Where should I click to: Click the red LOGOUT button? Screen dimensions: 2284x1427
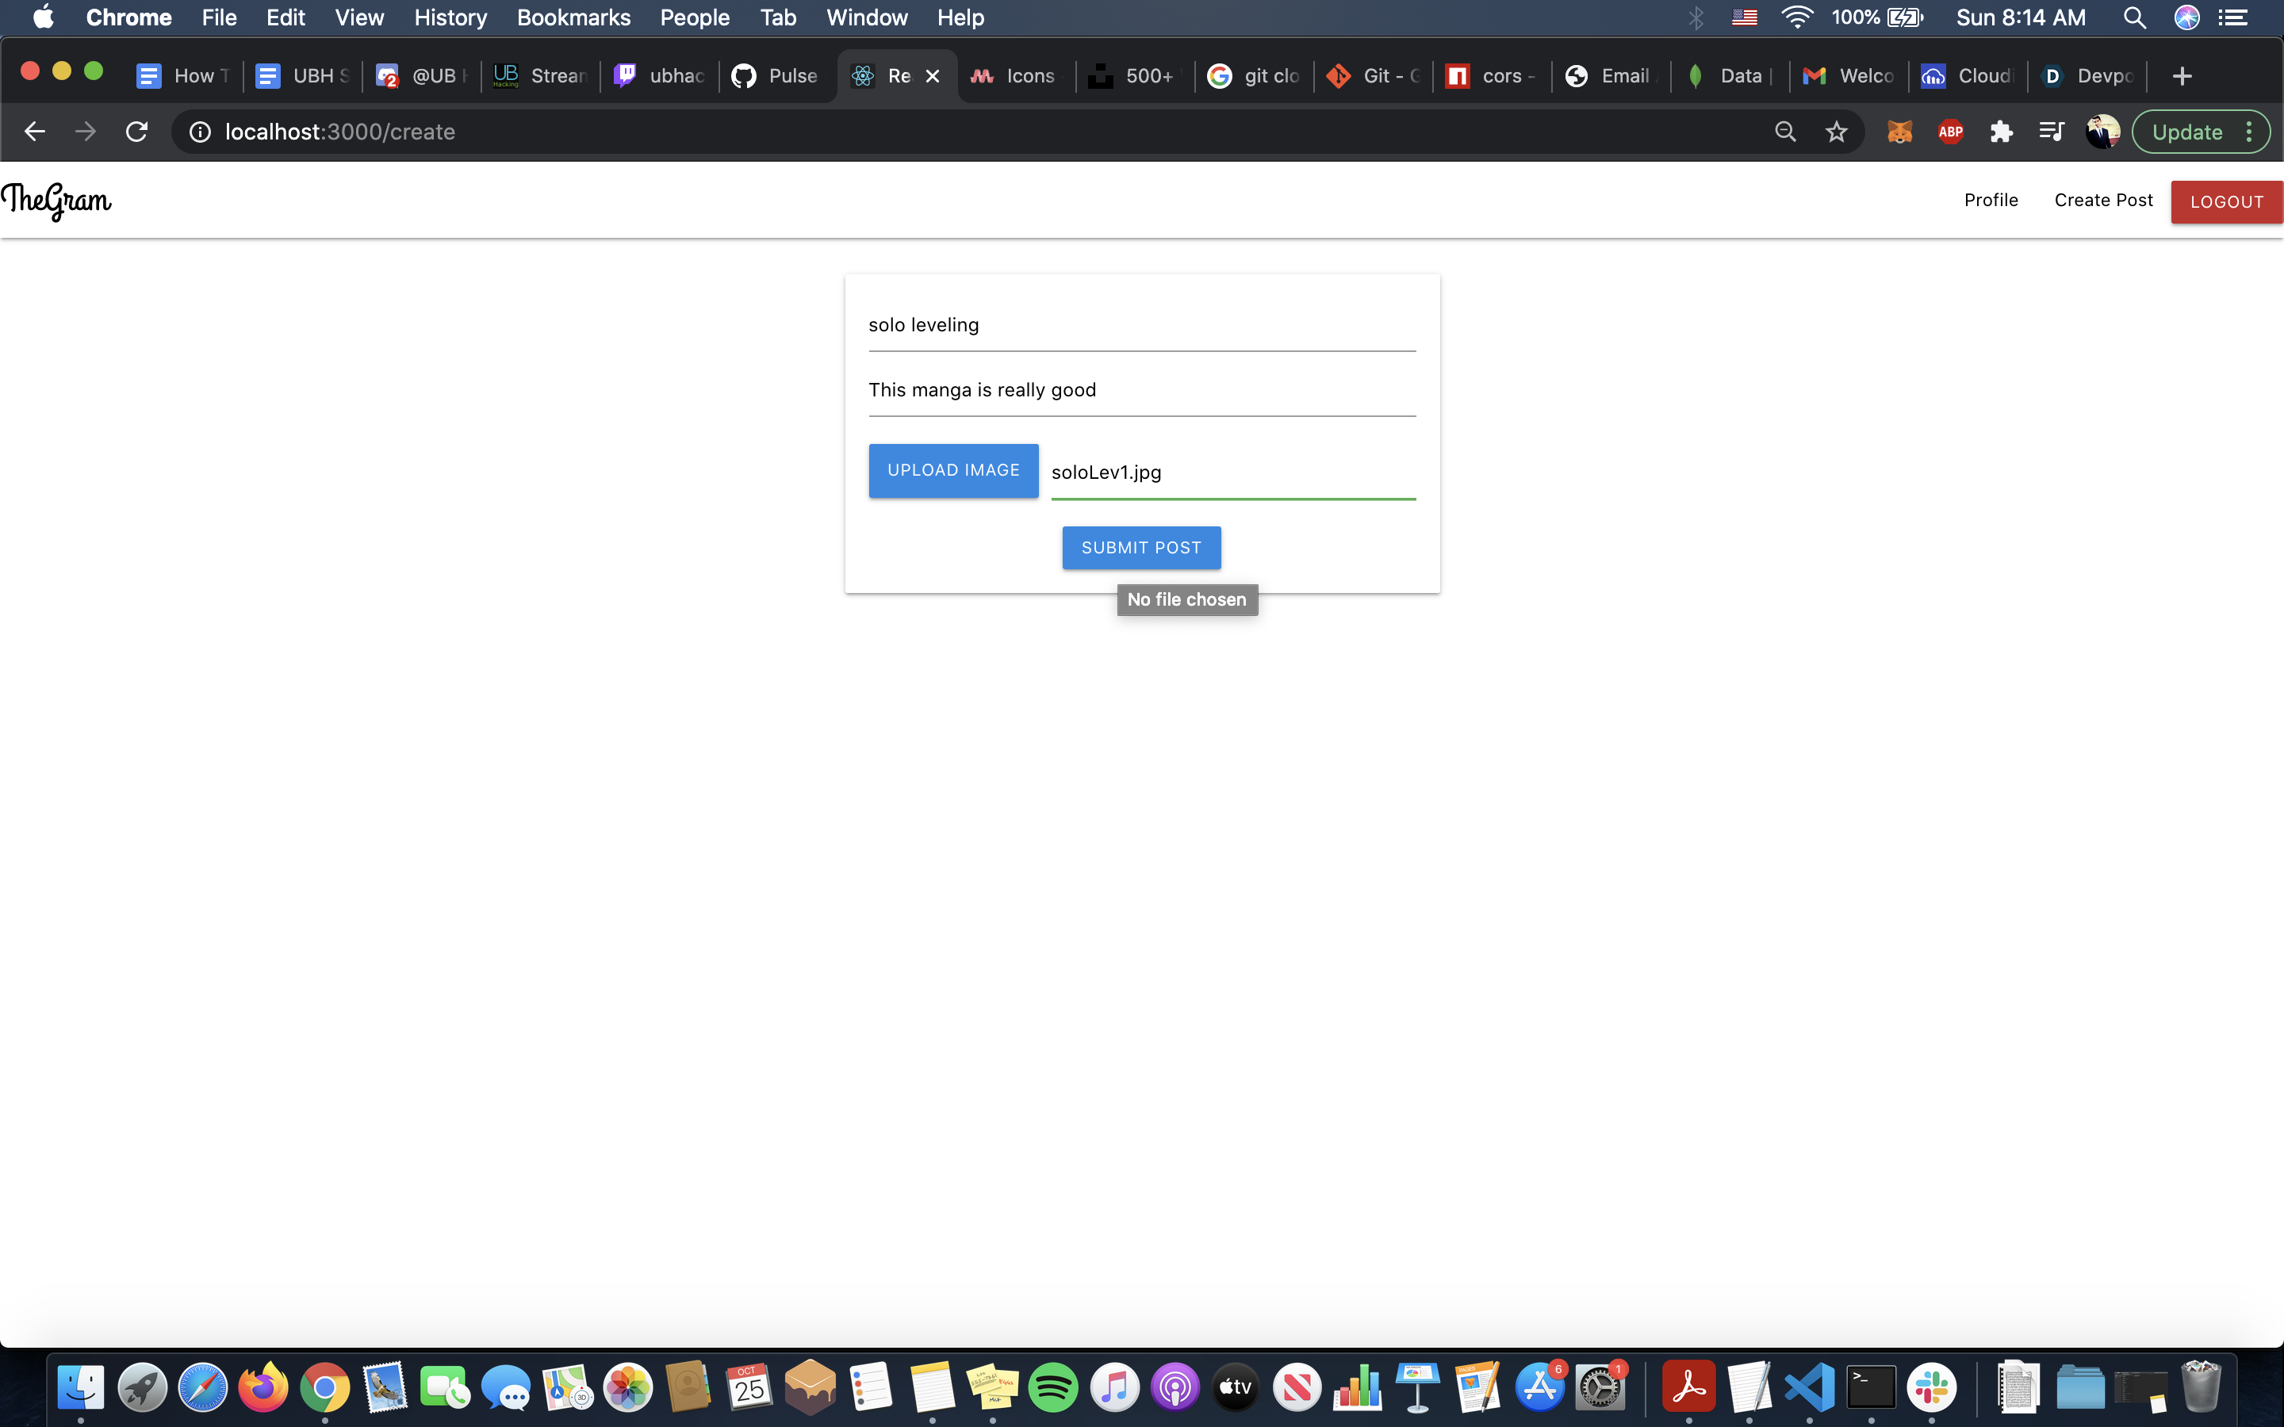(2225, 202)
